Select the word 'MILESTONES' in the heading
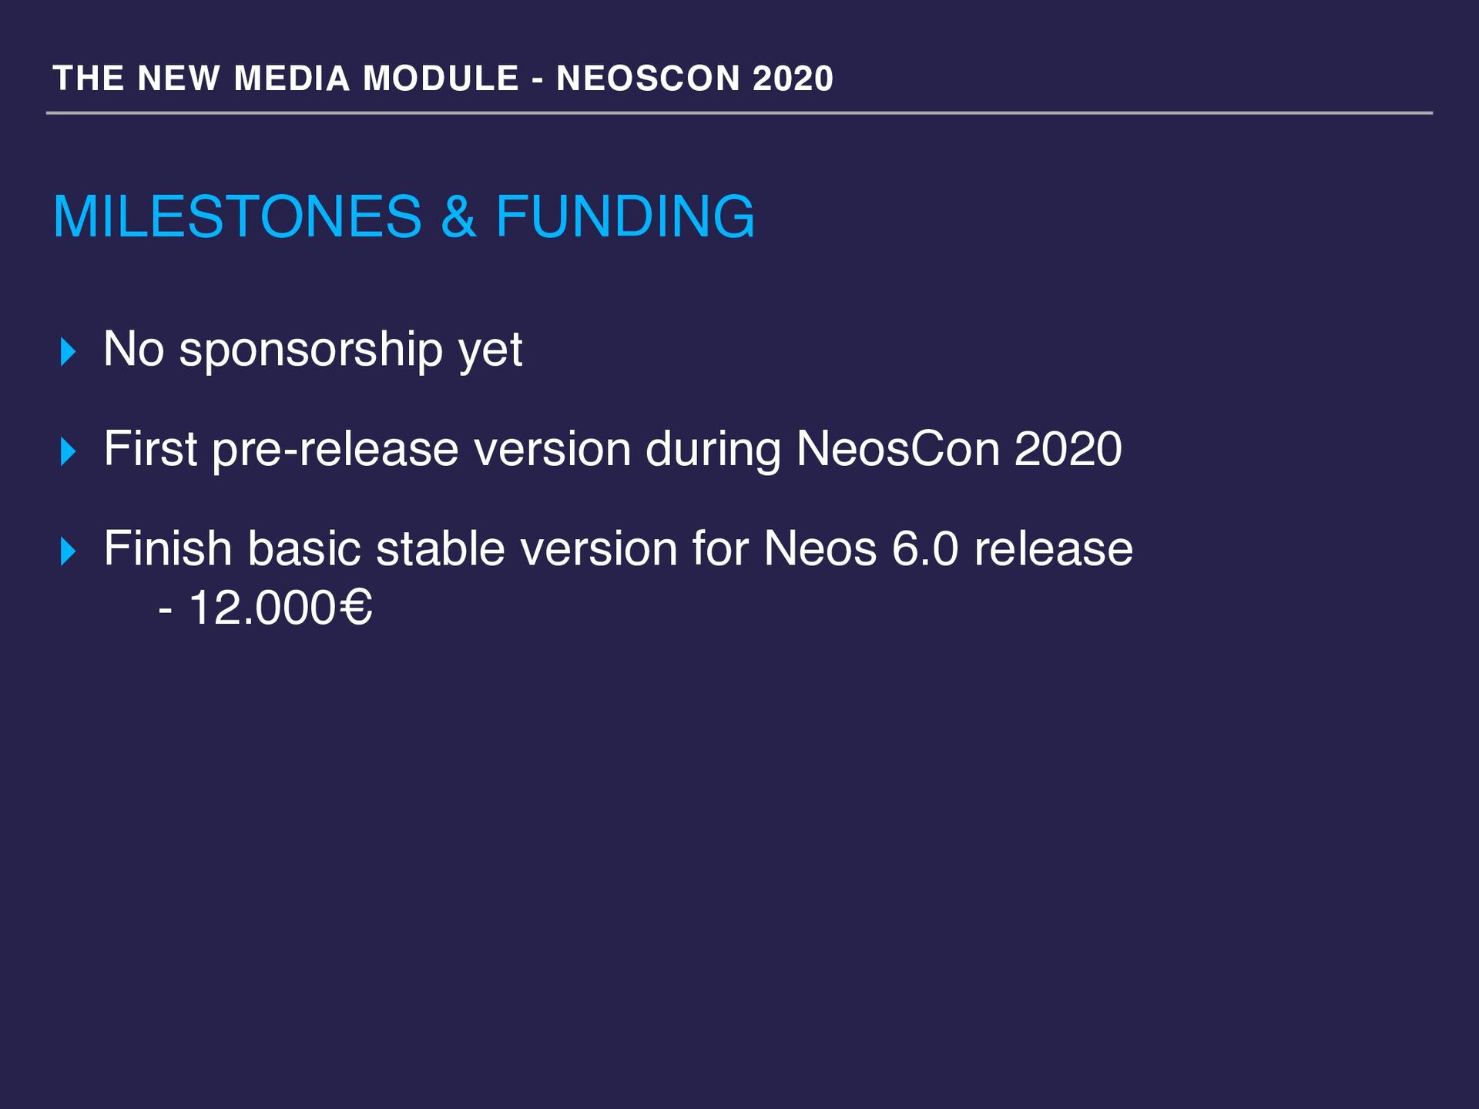Screen dimensions: 1479x1109 point(237,216)
